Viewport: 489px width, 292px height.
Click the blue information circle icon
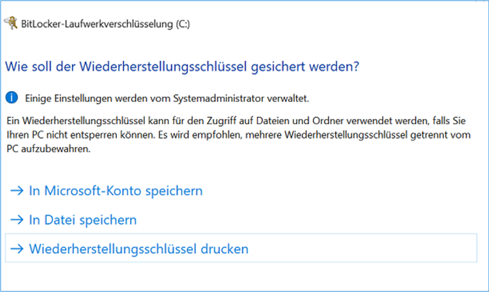point(12,98)
